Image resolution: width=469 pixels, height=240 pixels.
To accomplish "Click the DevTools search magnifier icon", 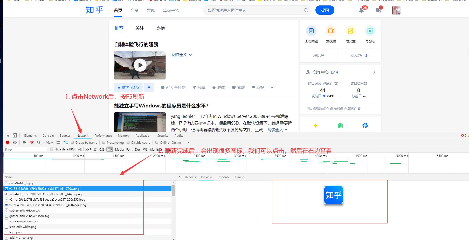I will point(39,142).
